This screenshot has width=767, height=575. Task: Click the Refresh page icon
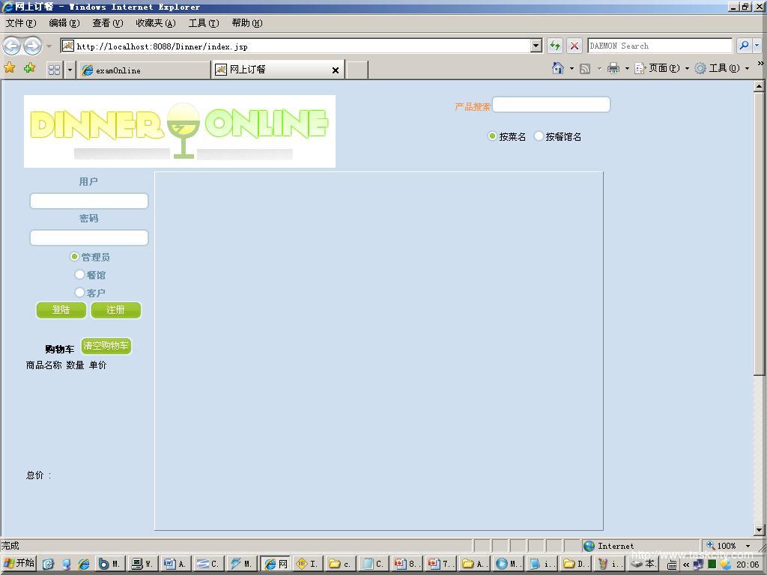554,46
